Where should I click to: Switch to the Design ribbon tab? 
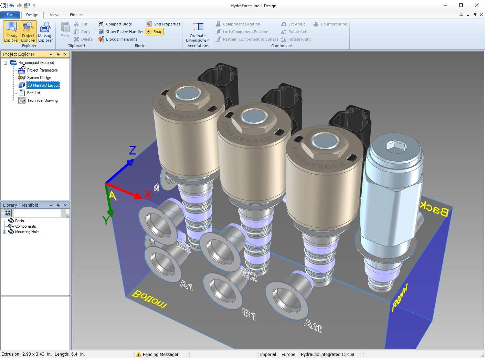[32, 15]
